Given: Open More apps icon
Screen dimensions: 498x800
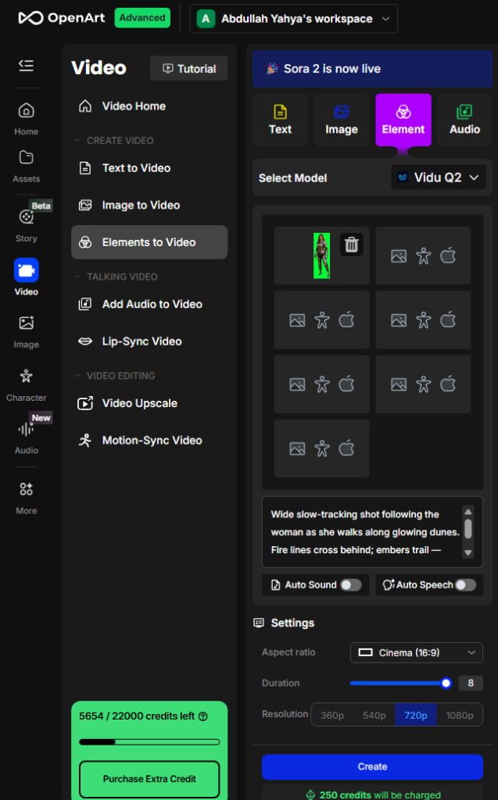Looking at the screenshot, I should pos(26,497).
